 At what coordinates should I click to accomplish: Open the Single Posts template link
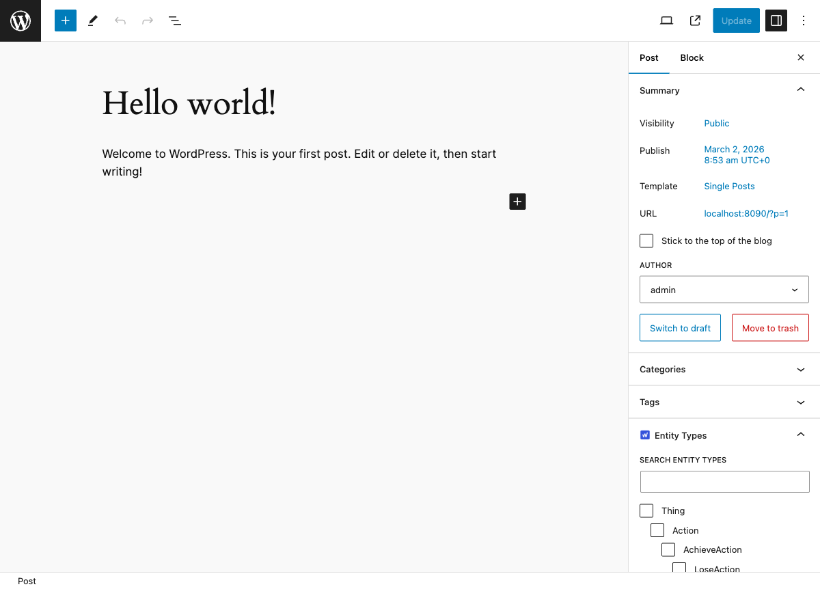coord(729,186)
